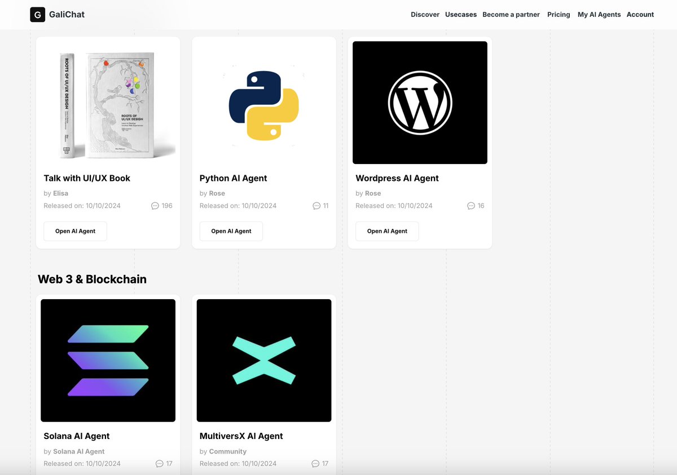Click the Solana AI Agent title
The image size is (677, 475).
coord(77,436)
